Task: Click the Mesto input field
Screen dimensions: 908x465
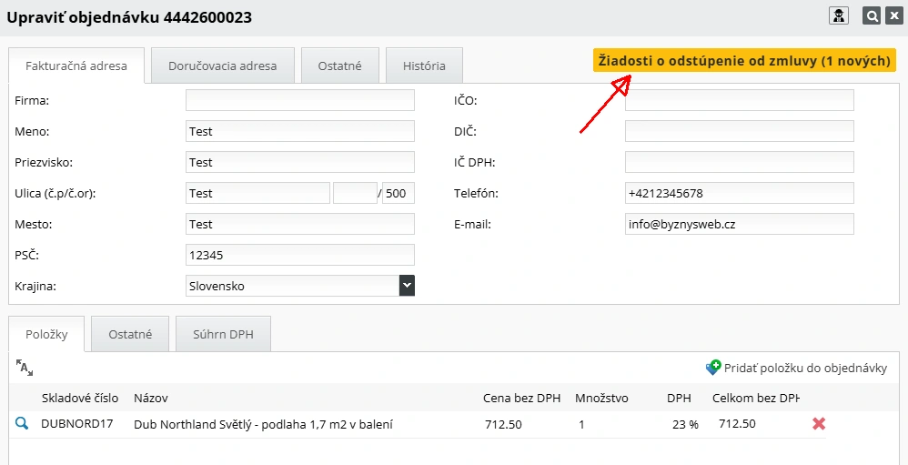Action: click(300, 224)
